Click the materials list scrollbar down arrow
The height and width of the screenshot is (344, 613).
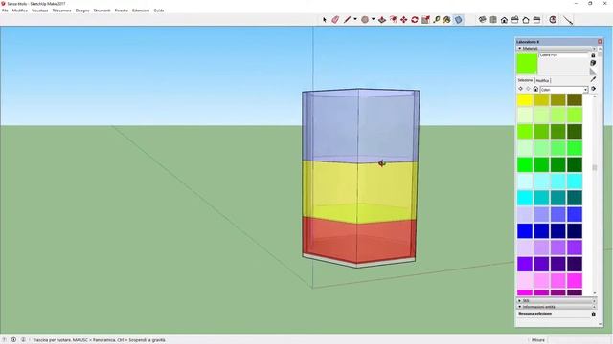[595, 293]
